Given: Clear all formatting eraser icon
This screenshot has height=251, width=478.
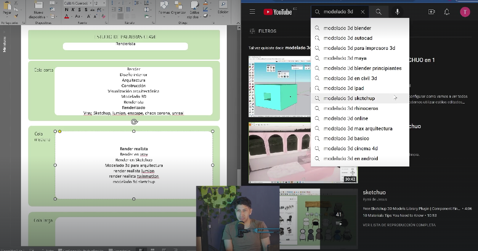Looking at the screenshot, I should click(x=103, y=16).
